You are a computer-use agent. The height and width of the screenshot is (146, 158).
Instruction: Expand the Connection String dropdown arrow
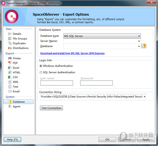pos(145,97)
